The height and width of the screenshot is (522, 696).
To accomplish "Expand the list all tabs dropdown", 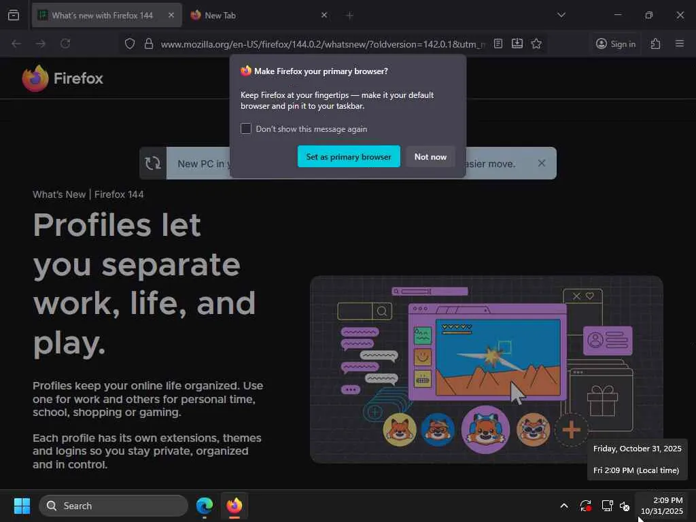I will (x=561, y=15).
